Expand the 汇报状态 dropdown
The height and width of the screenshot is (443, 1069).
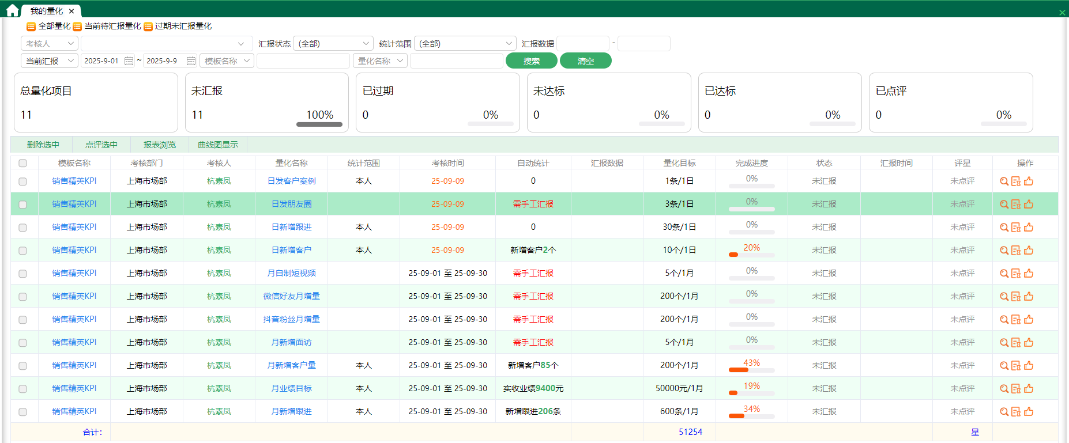pyautogui.click(x=333, y=44)
